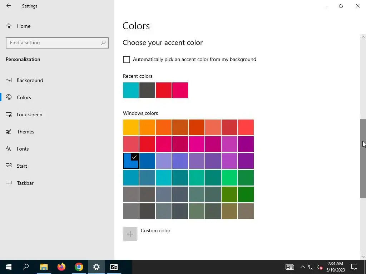Screen dimensions: 366x274
Task: Launch Google Chrome from the taskbar
Action: click(79, 267)
